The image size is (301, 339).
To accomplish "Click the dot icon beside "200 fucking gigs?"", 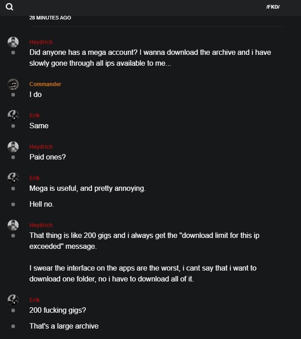I will click(x=13, y=310).
